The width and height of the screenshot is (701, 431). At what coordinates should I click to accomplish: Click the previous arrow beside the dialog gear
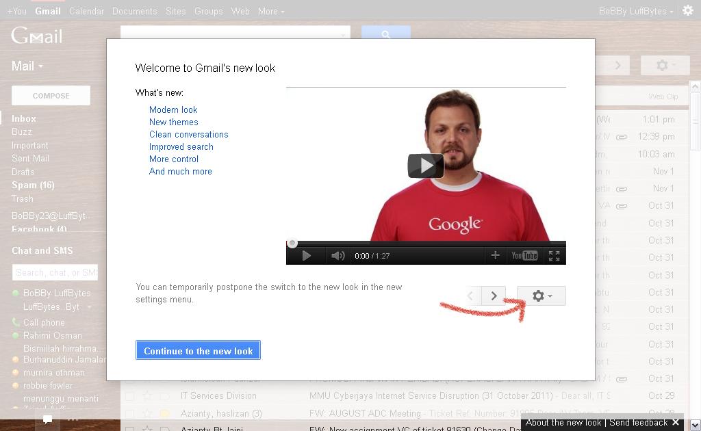point(470,296)
